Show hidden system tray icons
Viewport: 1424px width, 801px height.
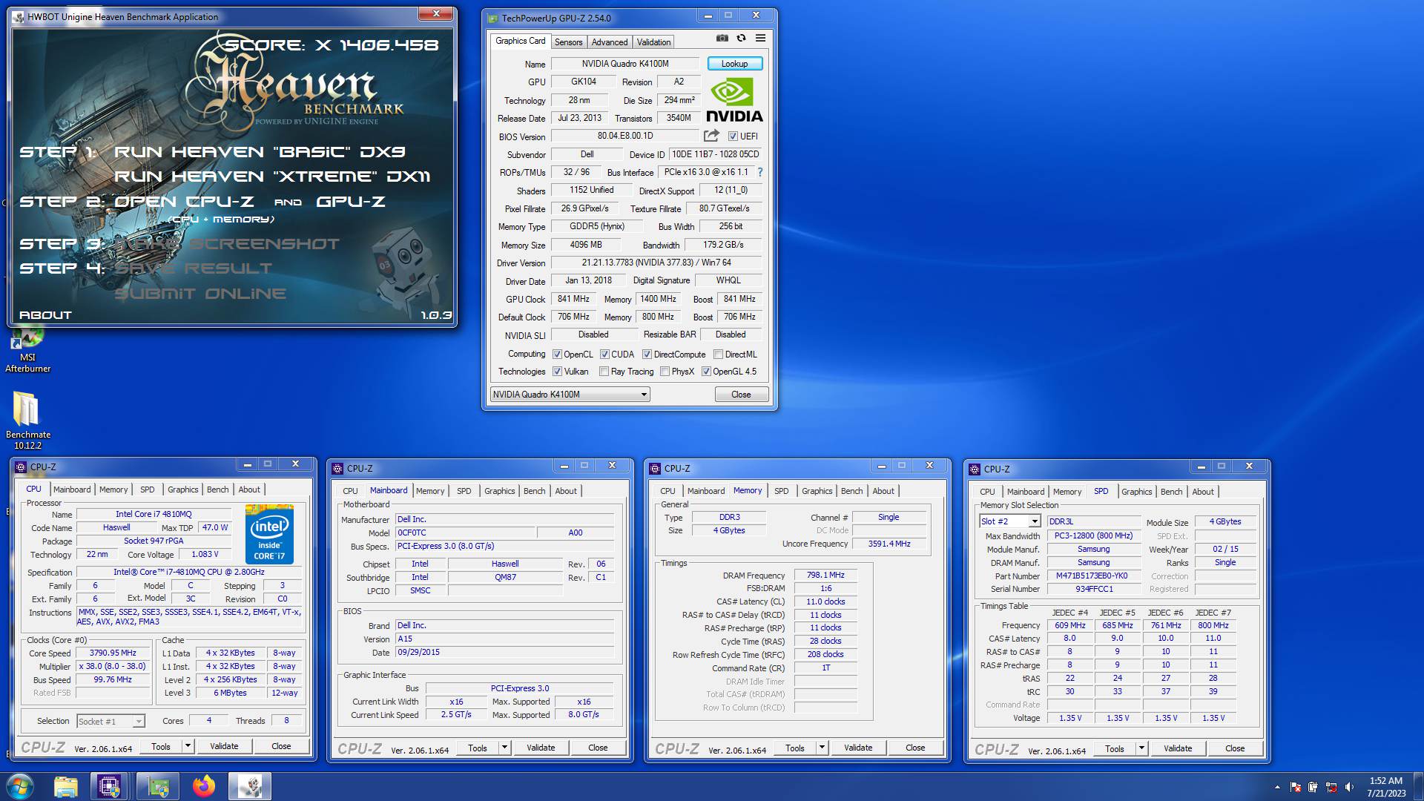(1277, 787)
